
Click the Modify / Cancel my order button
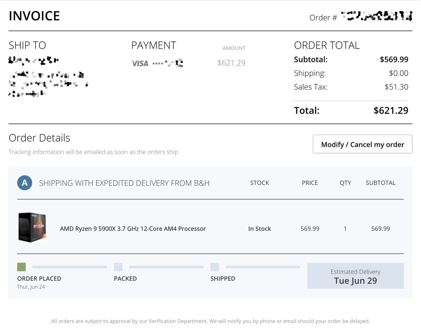[362, 144]
